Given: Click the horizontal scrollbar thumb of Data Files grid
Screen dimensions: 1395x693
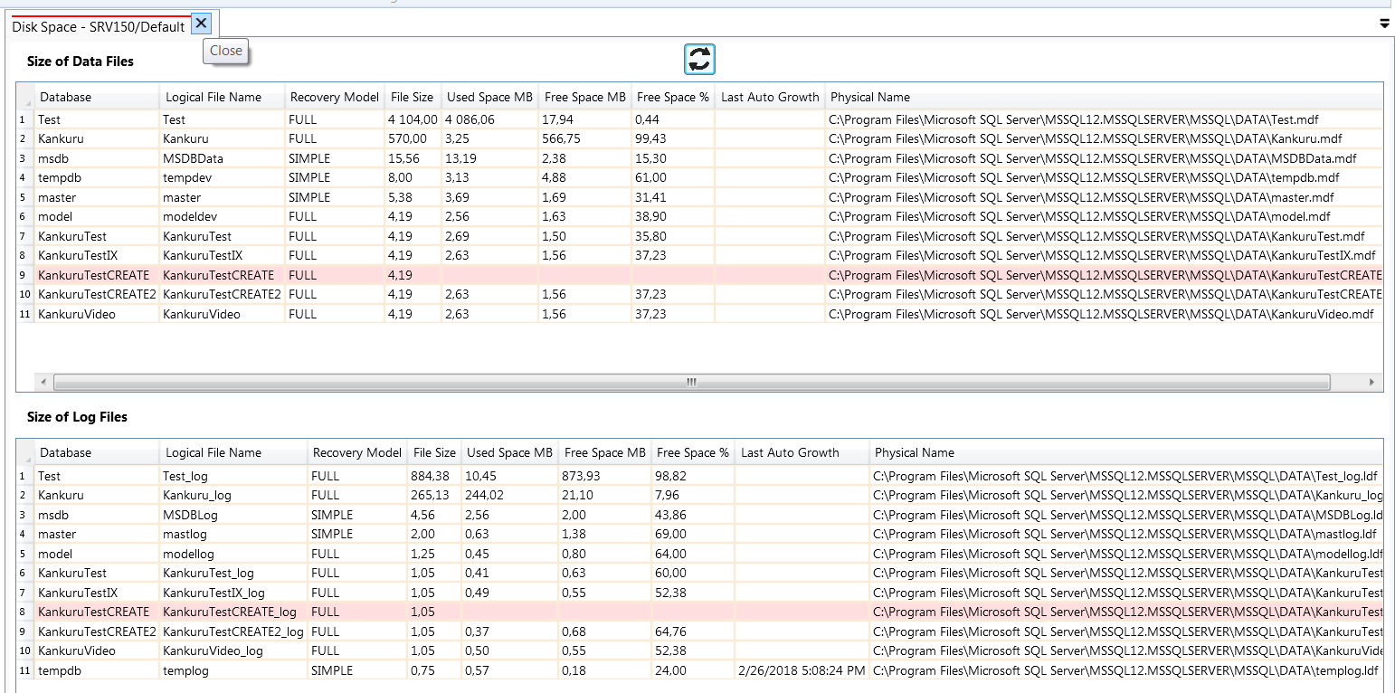Looking at the screenshot, I should [x=691, y=382].
